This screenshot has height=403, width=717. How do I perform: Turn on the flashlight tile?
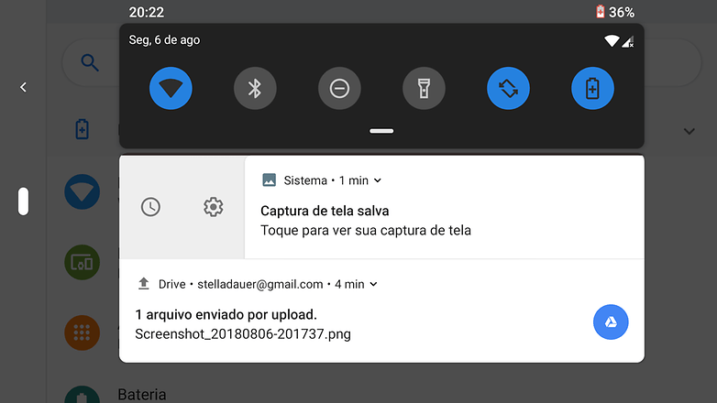424,88
